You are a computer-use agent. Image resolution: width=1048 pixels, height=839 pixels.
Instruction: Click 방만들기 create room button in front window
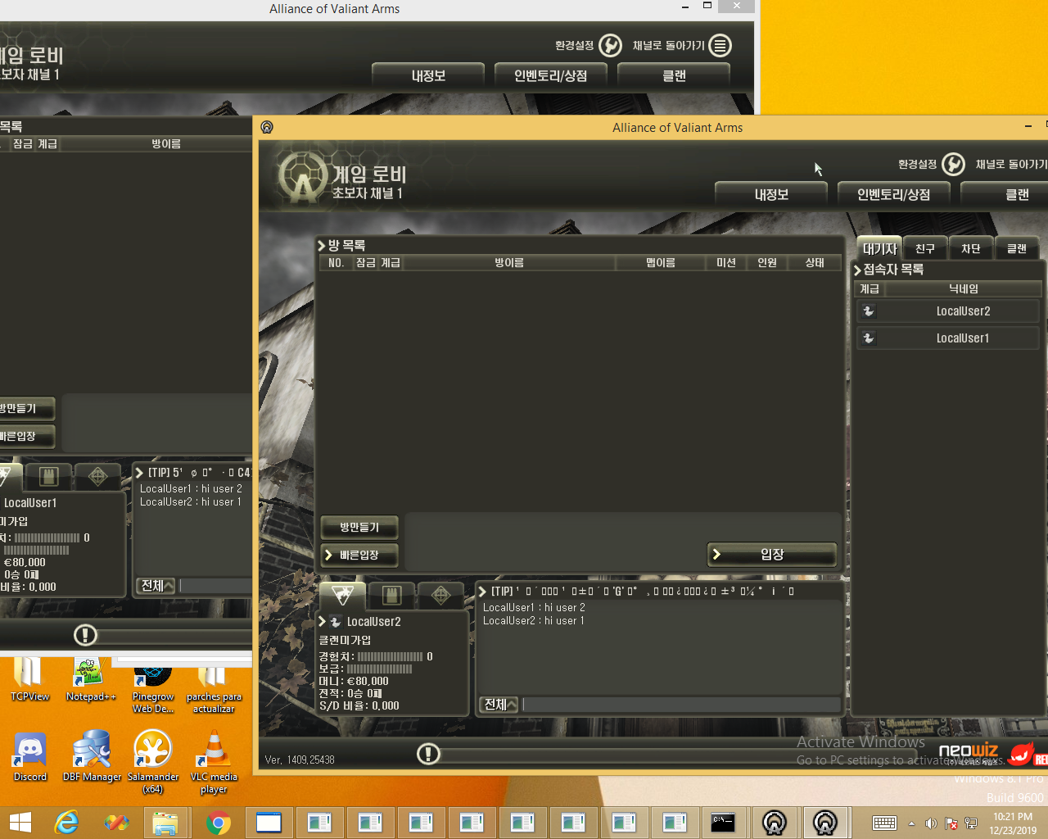click(x=359, y=527)
